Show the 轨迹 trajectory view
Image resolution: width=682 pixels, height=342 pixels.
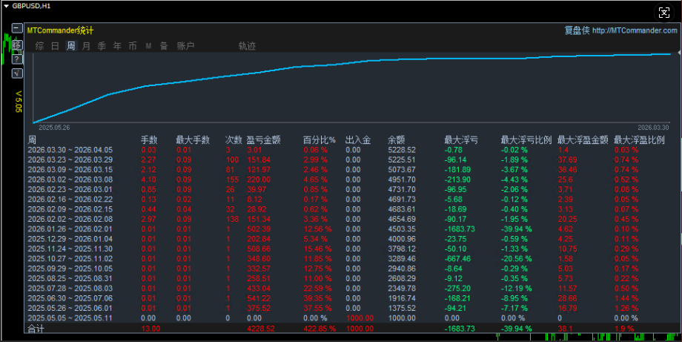click(x=247, y=46)
